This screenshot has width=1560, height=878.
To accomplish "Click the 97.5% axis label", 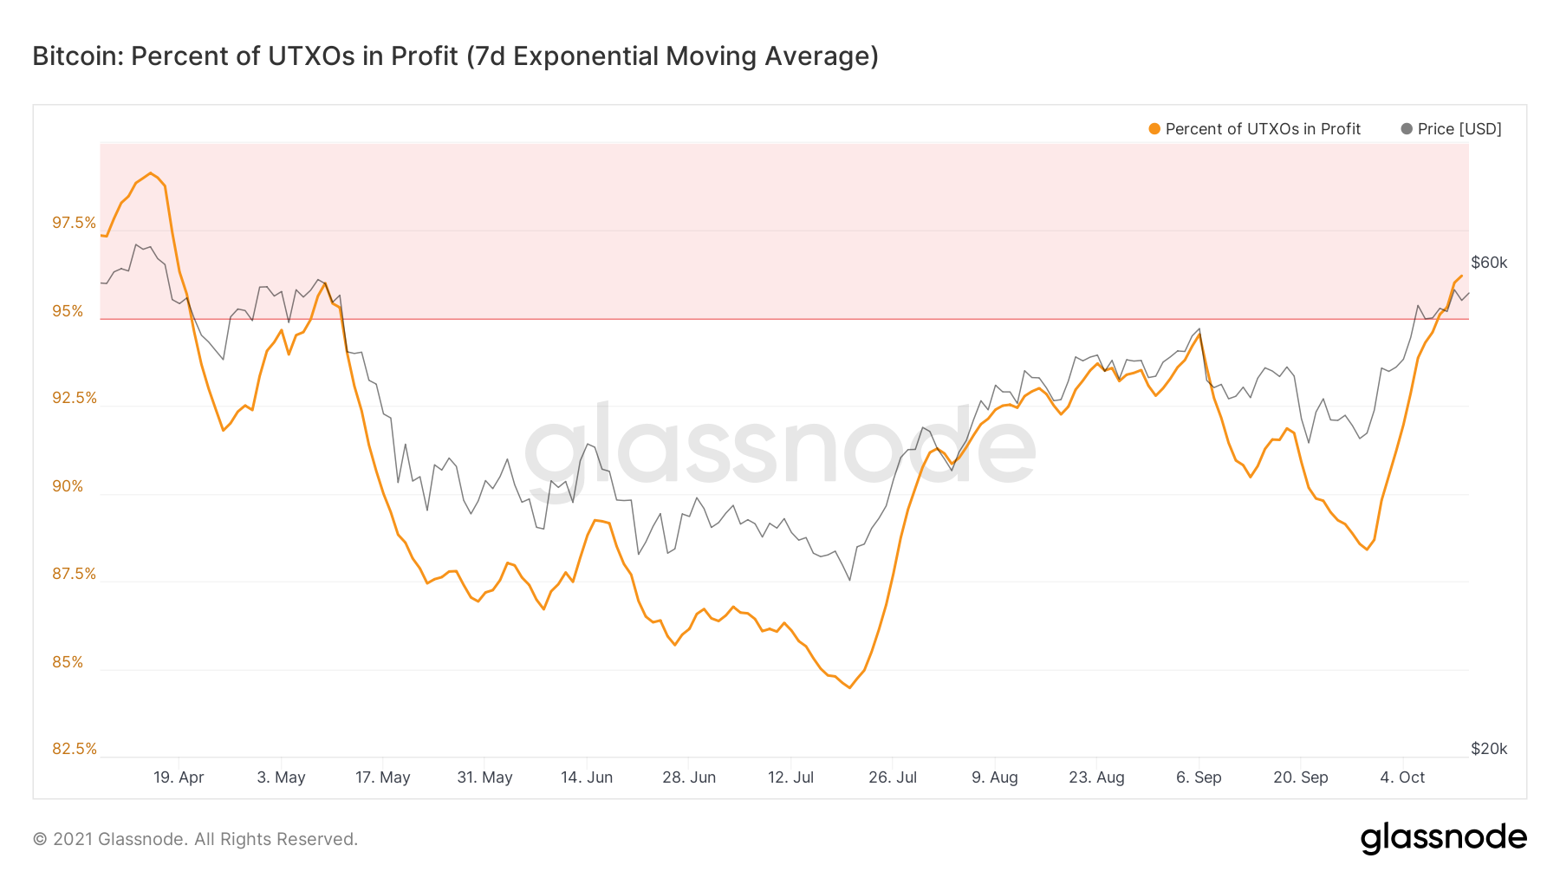I will click(75, 224).
